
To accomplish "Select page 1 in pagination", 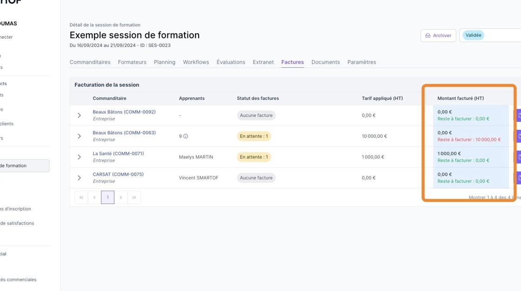I will (107, 198).
